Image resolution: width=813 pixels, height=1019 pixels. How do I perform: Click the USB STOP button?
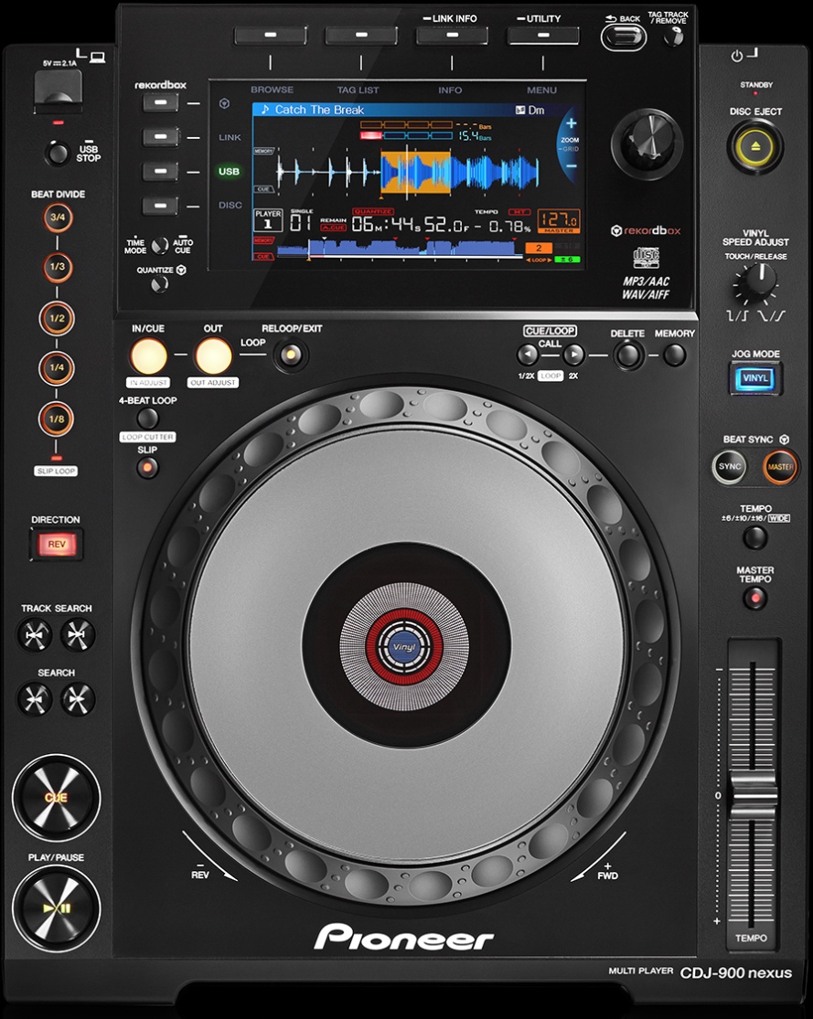point(58,154)
